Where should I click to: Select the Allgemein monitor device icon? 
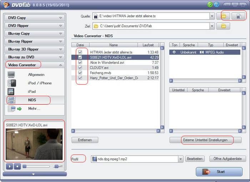(11, 75)
